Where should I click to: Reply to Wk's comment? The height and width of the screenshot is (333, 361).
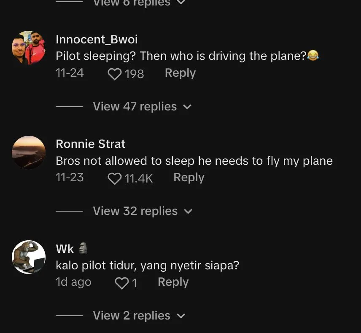173,282
